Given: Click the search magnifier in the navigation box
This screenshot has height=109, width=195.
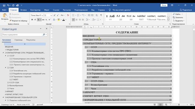Looking at the screenshot, I should click(x=44, y=35).
